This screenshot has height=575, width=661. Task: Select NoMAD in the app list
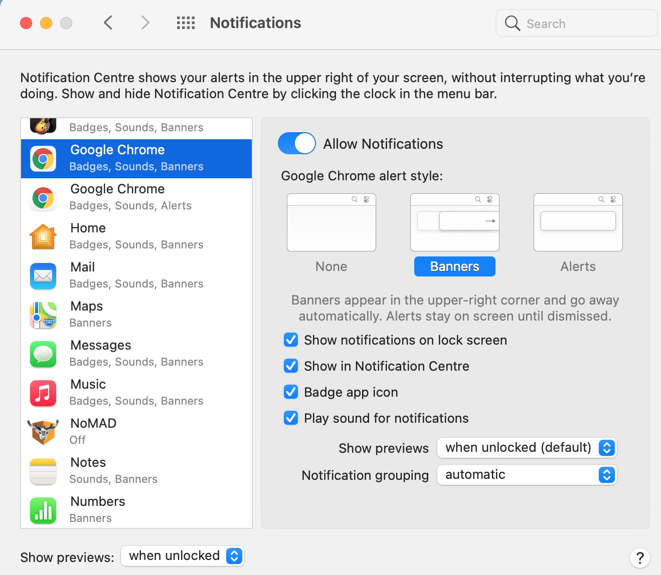pyautogui.click(x=136, y=432)
